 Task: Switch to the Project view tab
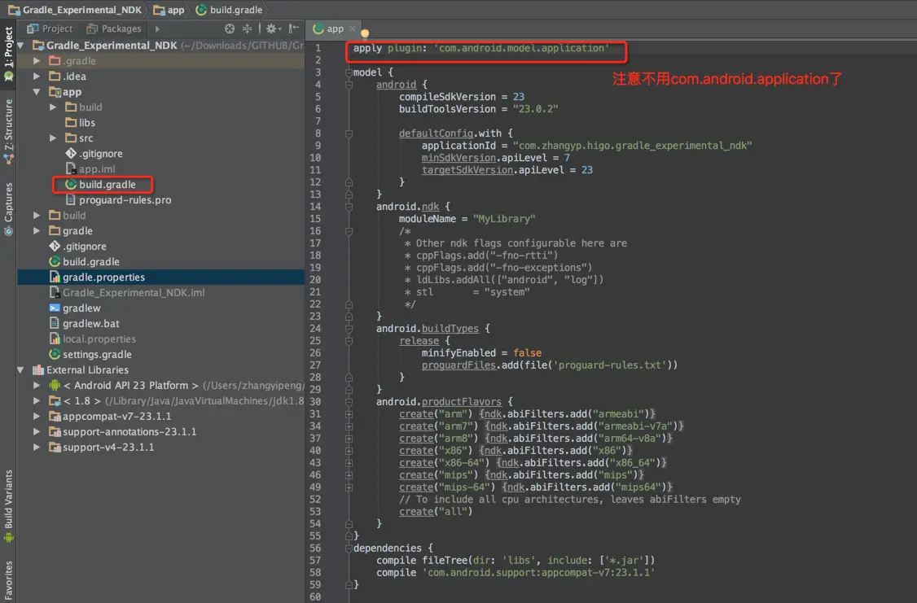[x=50, y=28]
